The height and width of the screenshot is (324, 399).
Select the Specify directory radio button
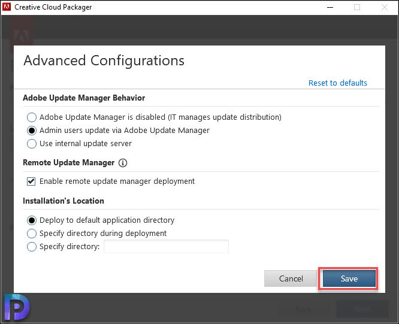coord(32,247)
